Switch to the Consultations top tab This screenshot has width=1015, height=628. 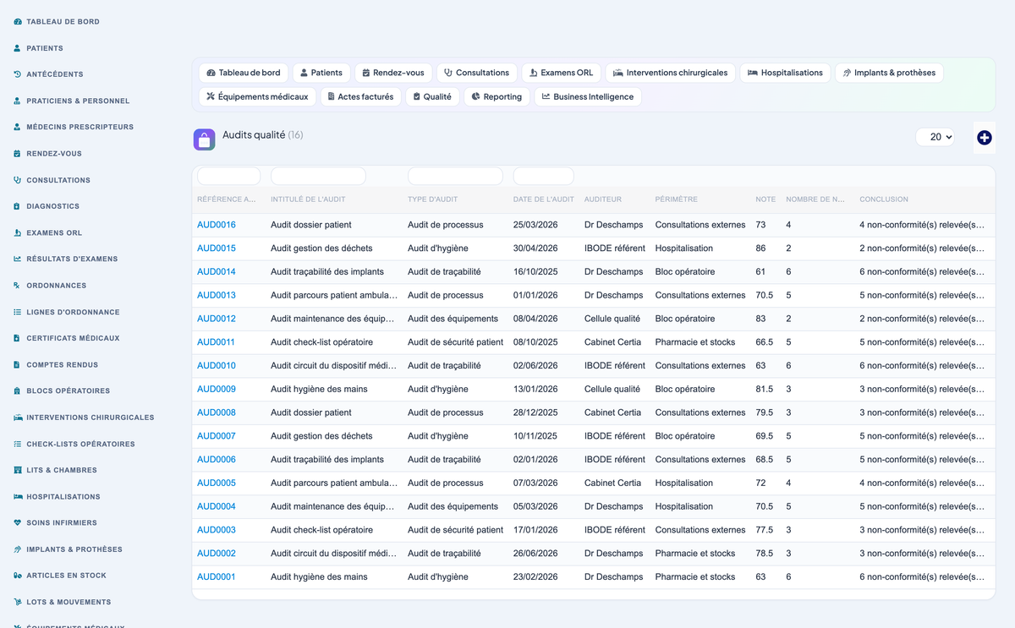(x=477, y=73)
